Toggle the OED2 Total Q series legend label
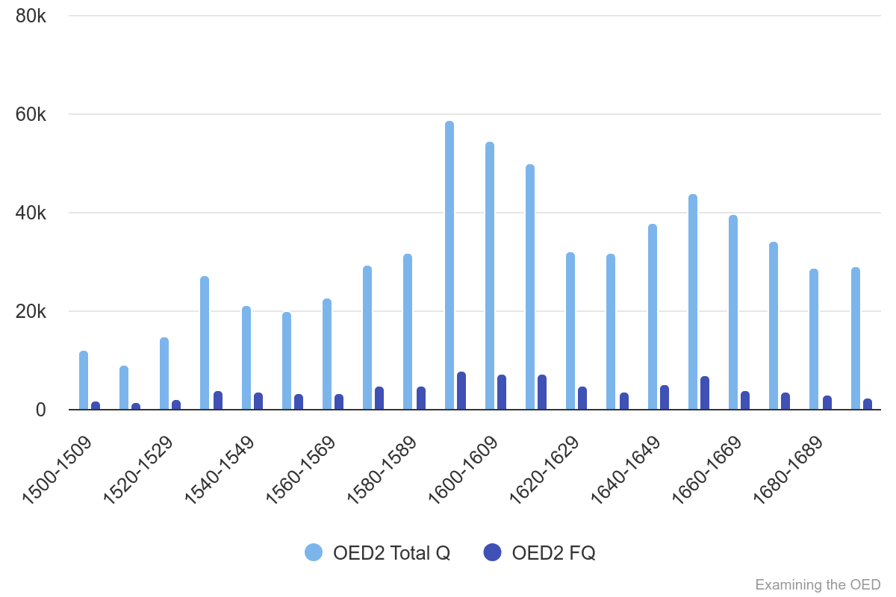Screen dimensions: 896x597 [x=391, y=553]
